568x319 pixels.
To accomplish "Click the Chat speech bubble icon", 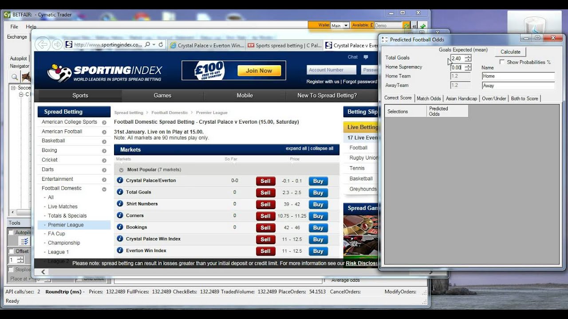I will click(x=366, y=57).
